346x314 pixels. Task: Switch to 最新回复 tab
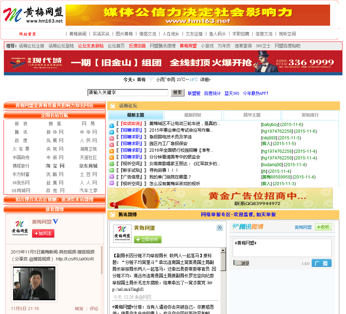[193, 115]
